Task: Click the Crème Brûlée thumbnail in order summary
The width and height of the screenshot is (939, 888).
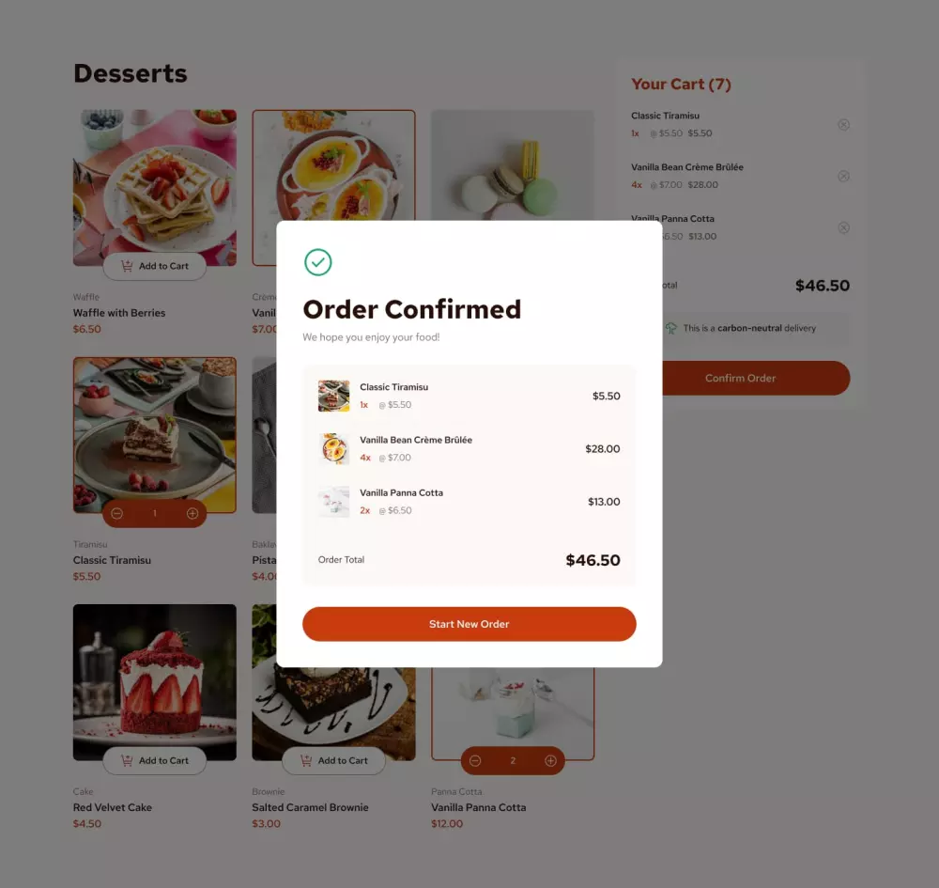Action: tap(333, 449)
